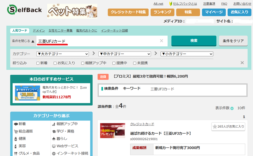Click the 注目 badge

pos(103,77)
